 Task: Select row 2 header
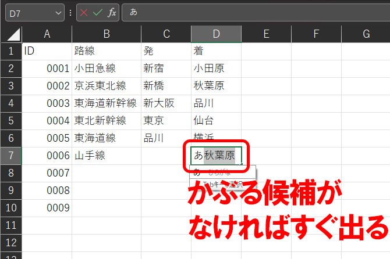pyautogui.click(x=11, y=69)
